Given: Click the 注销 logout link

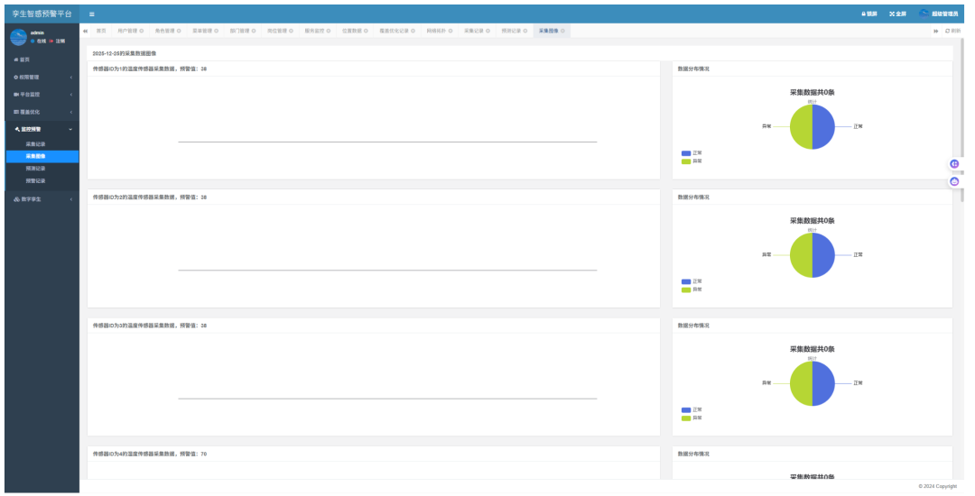Looking at the screenshot, I should tap(60, 41).
